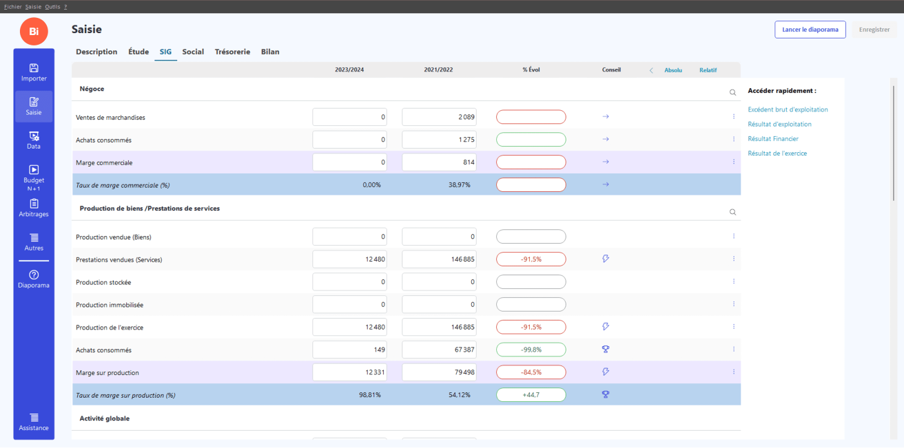
Task: Open the Data sidebar section
Action: 34,140
